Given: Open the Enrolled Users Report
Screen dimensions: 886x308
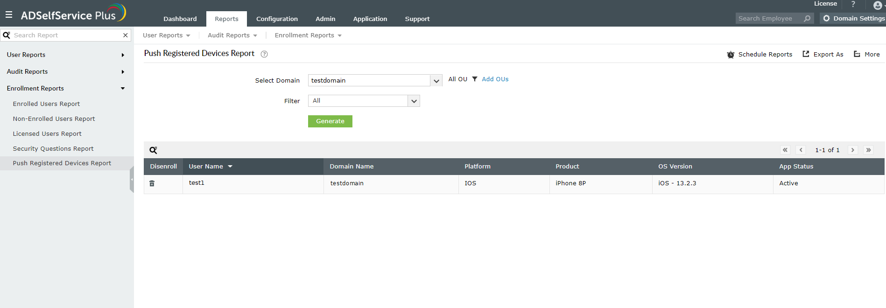Looking at the screenshot, I should click(46, 104).
